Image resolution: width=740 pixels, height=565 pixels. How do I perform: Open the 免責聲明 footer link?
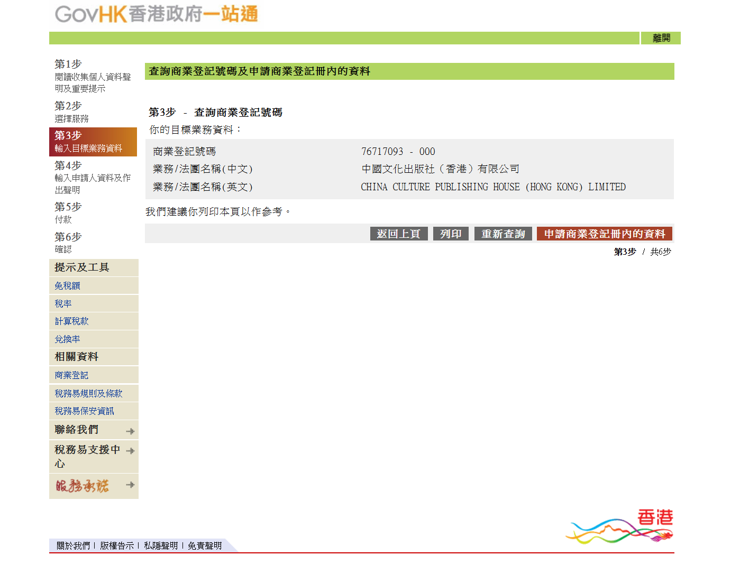pyautogui.click(x=205, y=545)
